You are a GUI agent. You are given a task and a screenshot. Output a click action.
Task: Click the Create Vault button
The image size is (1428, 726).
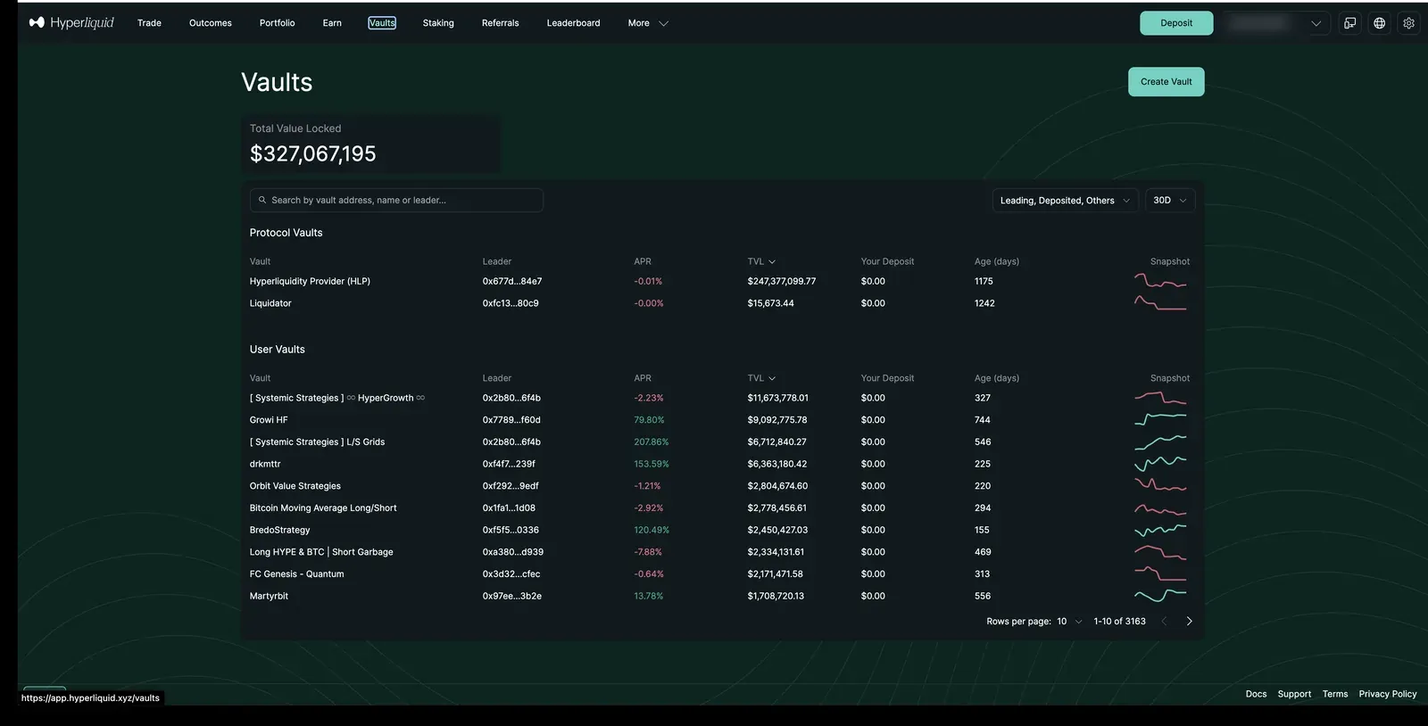1166,81
